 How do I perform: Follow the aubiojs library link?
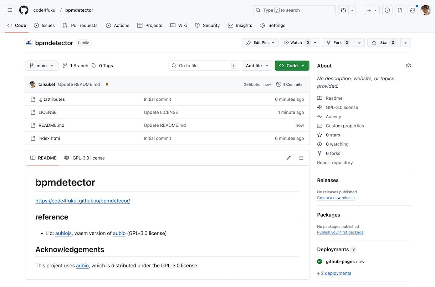pos(63,233)
